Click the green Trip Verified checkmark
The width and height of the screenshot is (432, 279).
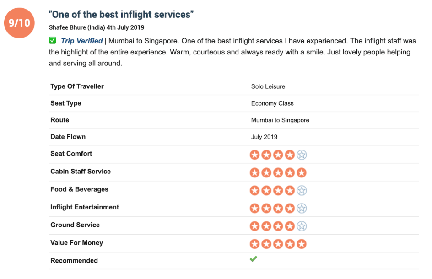point(52,41)
